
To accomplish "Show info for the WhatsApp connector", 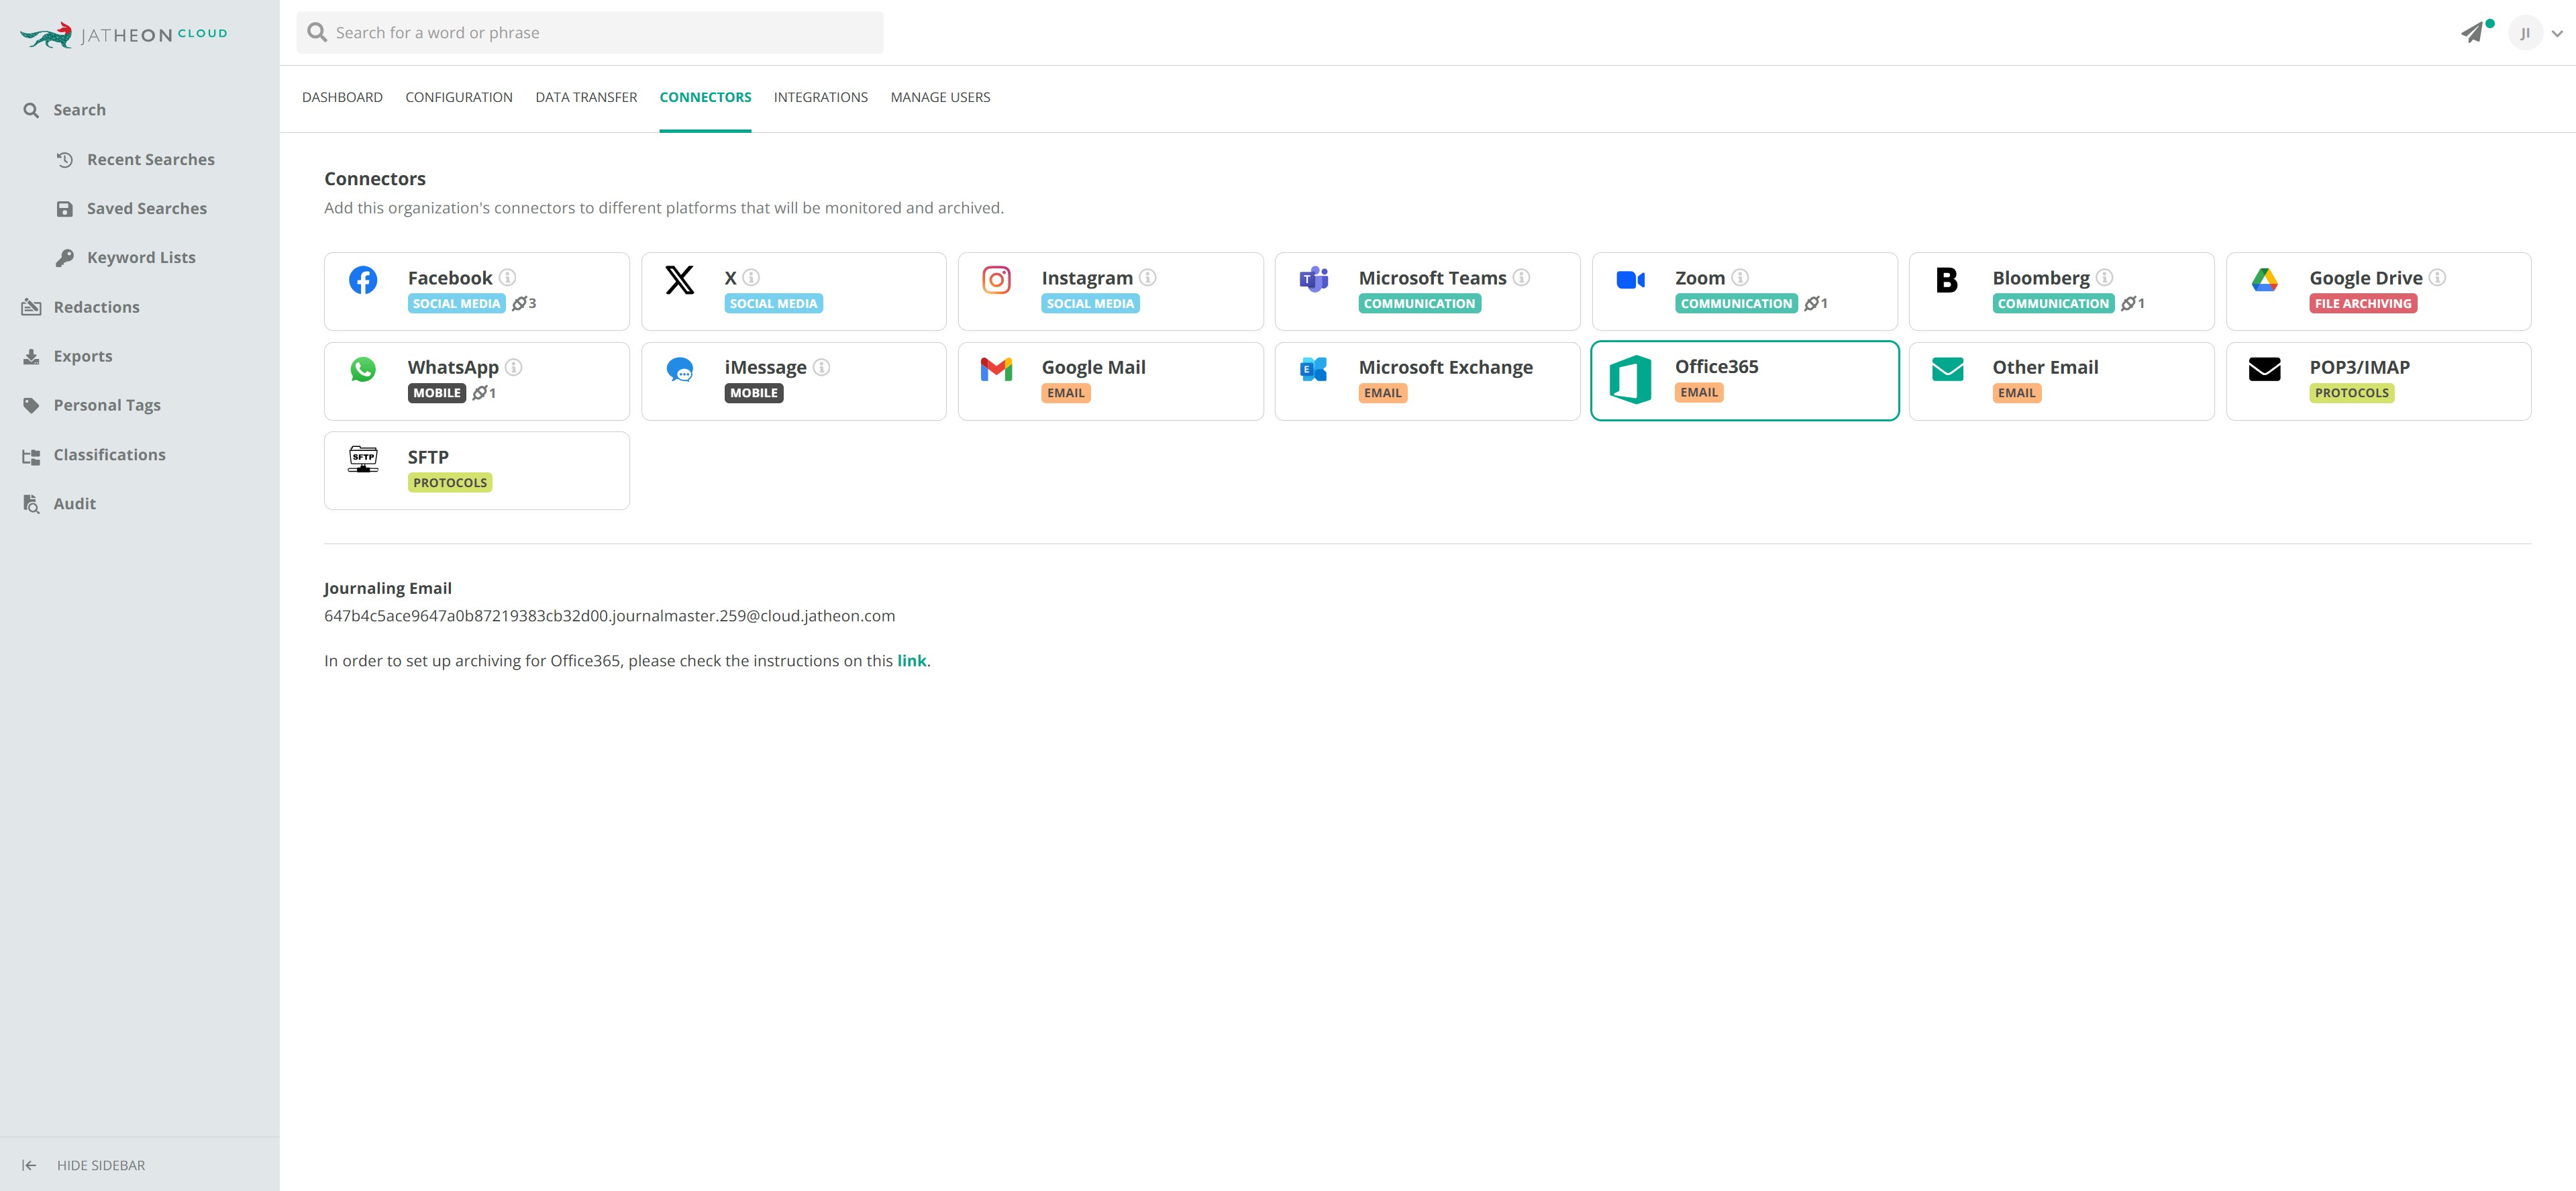I will tap(514, 367).
